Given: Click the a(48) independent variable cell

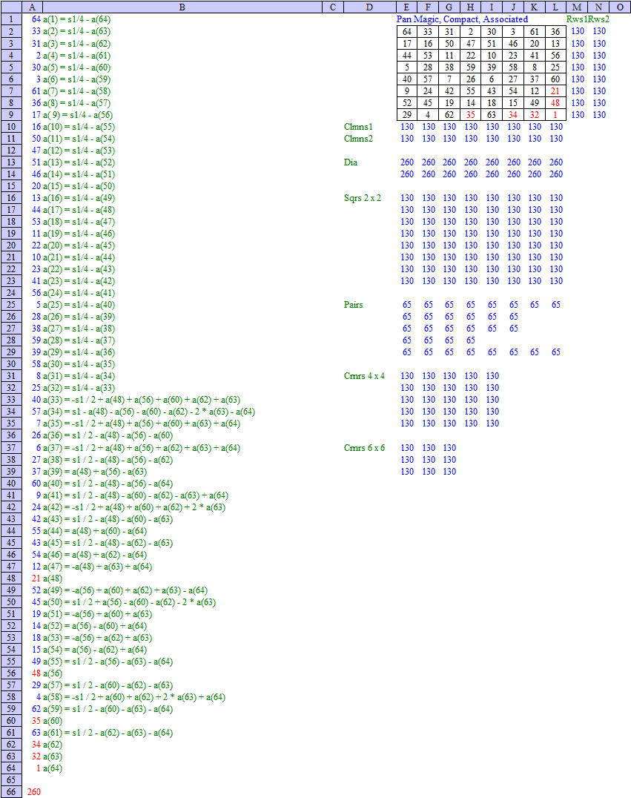Looking at the screenshot, I should tap(53, 578).
